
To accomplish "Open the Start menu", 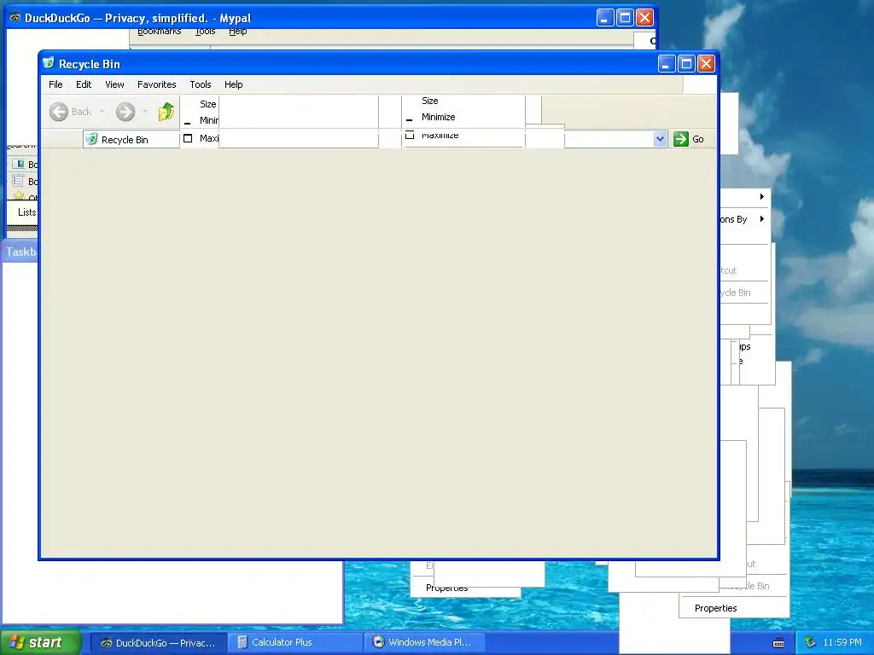I will pyautogui.click(x=41, y=642).
